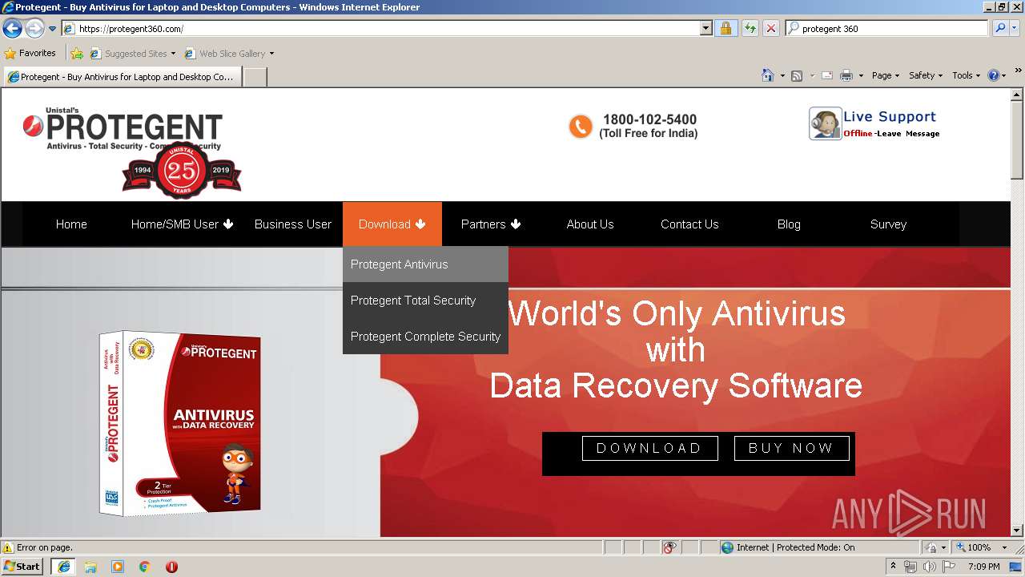
Task: Open the Contact Us page
Action: (689, 224)
